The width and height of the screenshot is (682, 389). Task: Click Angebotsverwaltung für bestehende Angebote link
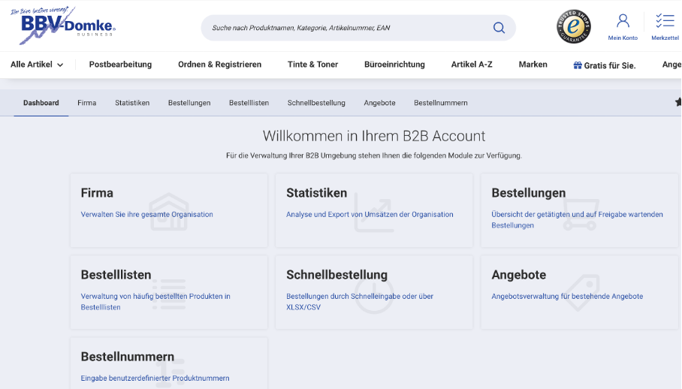(x=567, y=297)
